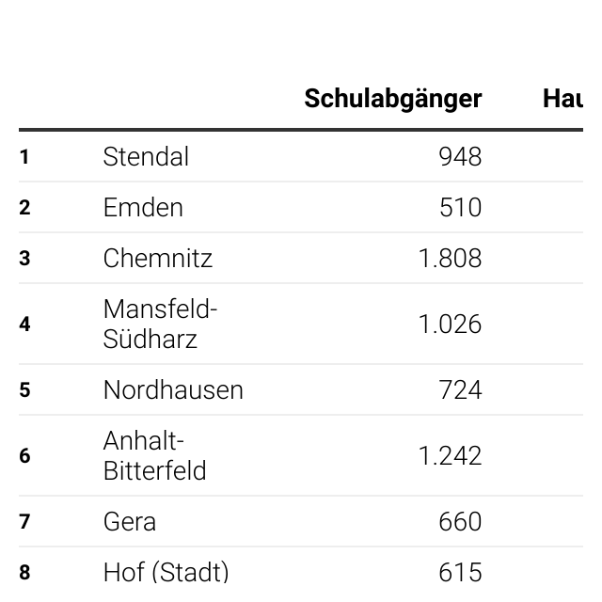602x602 pixels.
Task: Click the partially visible Hau column header
Action: point(562,99)
